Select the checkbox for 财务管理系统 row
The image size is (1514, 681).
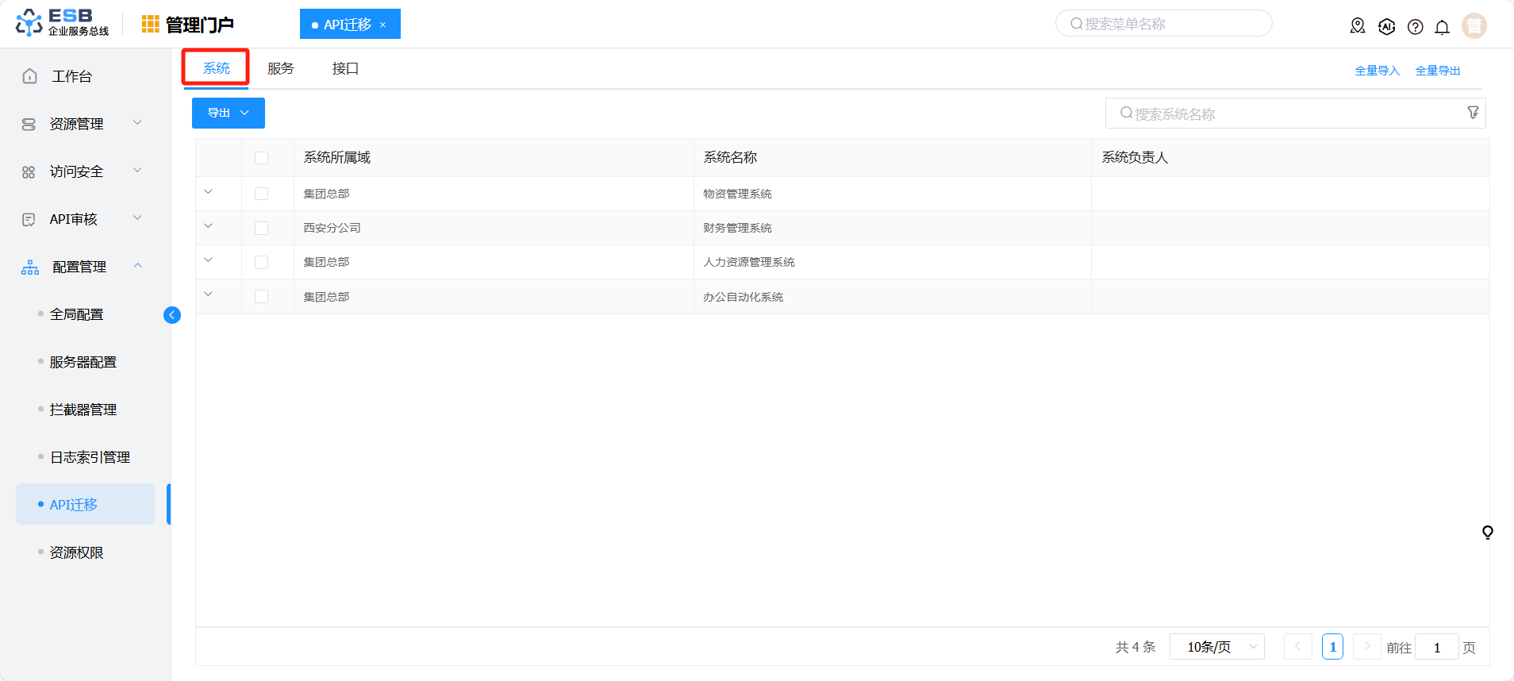261,228
